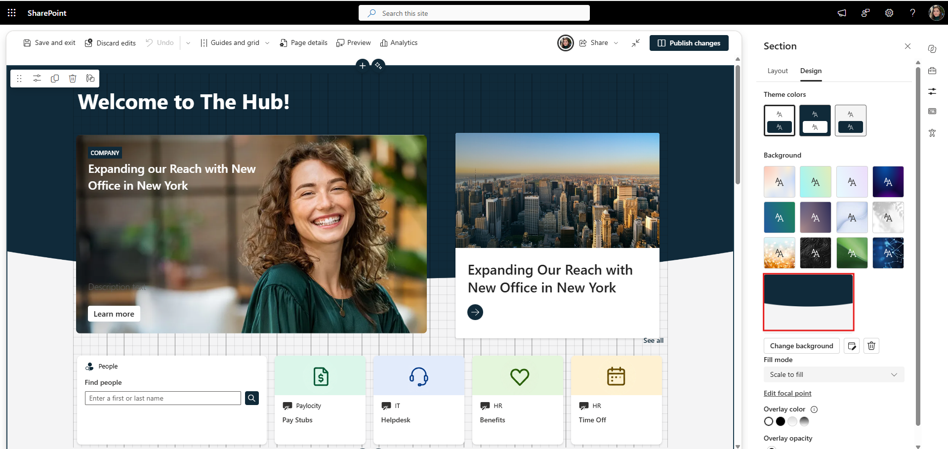Duplicate the section using the copy icon

pos(55,79)
